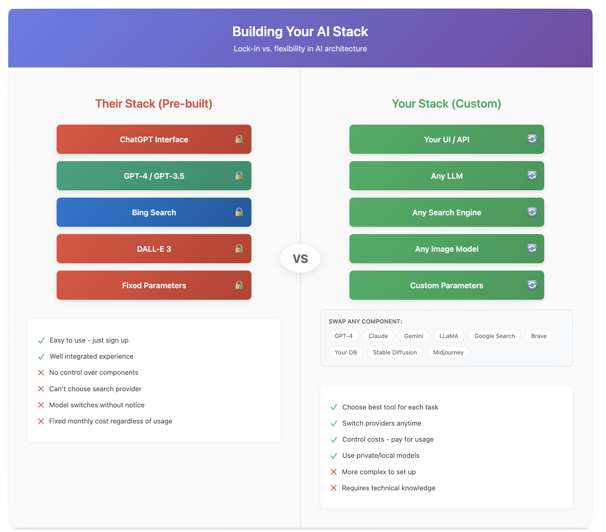Viewport: 606px width, 532px height.
Task: Click the swap icon on Any Image Model
Action: pos(532,249)
